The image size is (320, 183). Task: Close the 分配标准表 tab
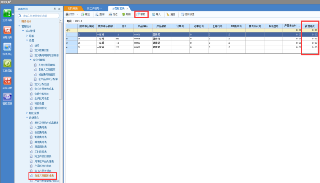pyautogui.click(x=127, y=9)
